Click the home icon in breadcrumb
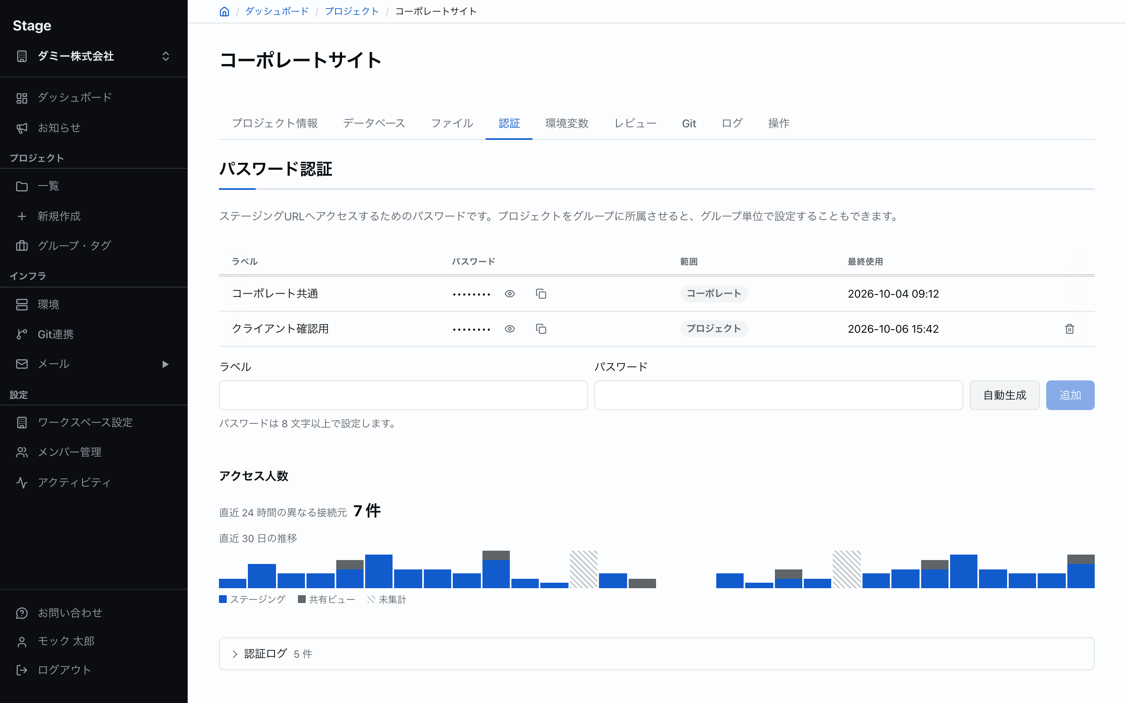The height and width of the screenshot is (703, 1126). [224, 11]
